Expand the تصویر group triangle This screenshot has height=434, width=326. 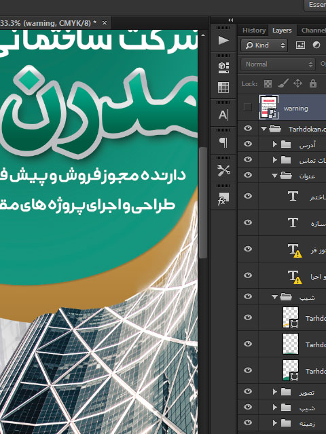(x=274, y=392)
